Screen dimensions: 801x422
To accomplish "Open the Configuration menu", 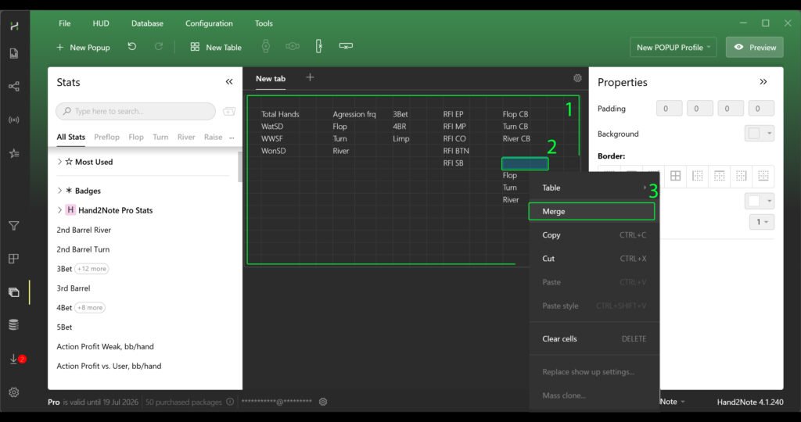I will pyautogui.click(x=209, y=23).
